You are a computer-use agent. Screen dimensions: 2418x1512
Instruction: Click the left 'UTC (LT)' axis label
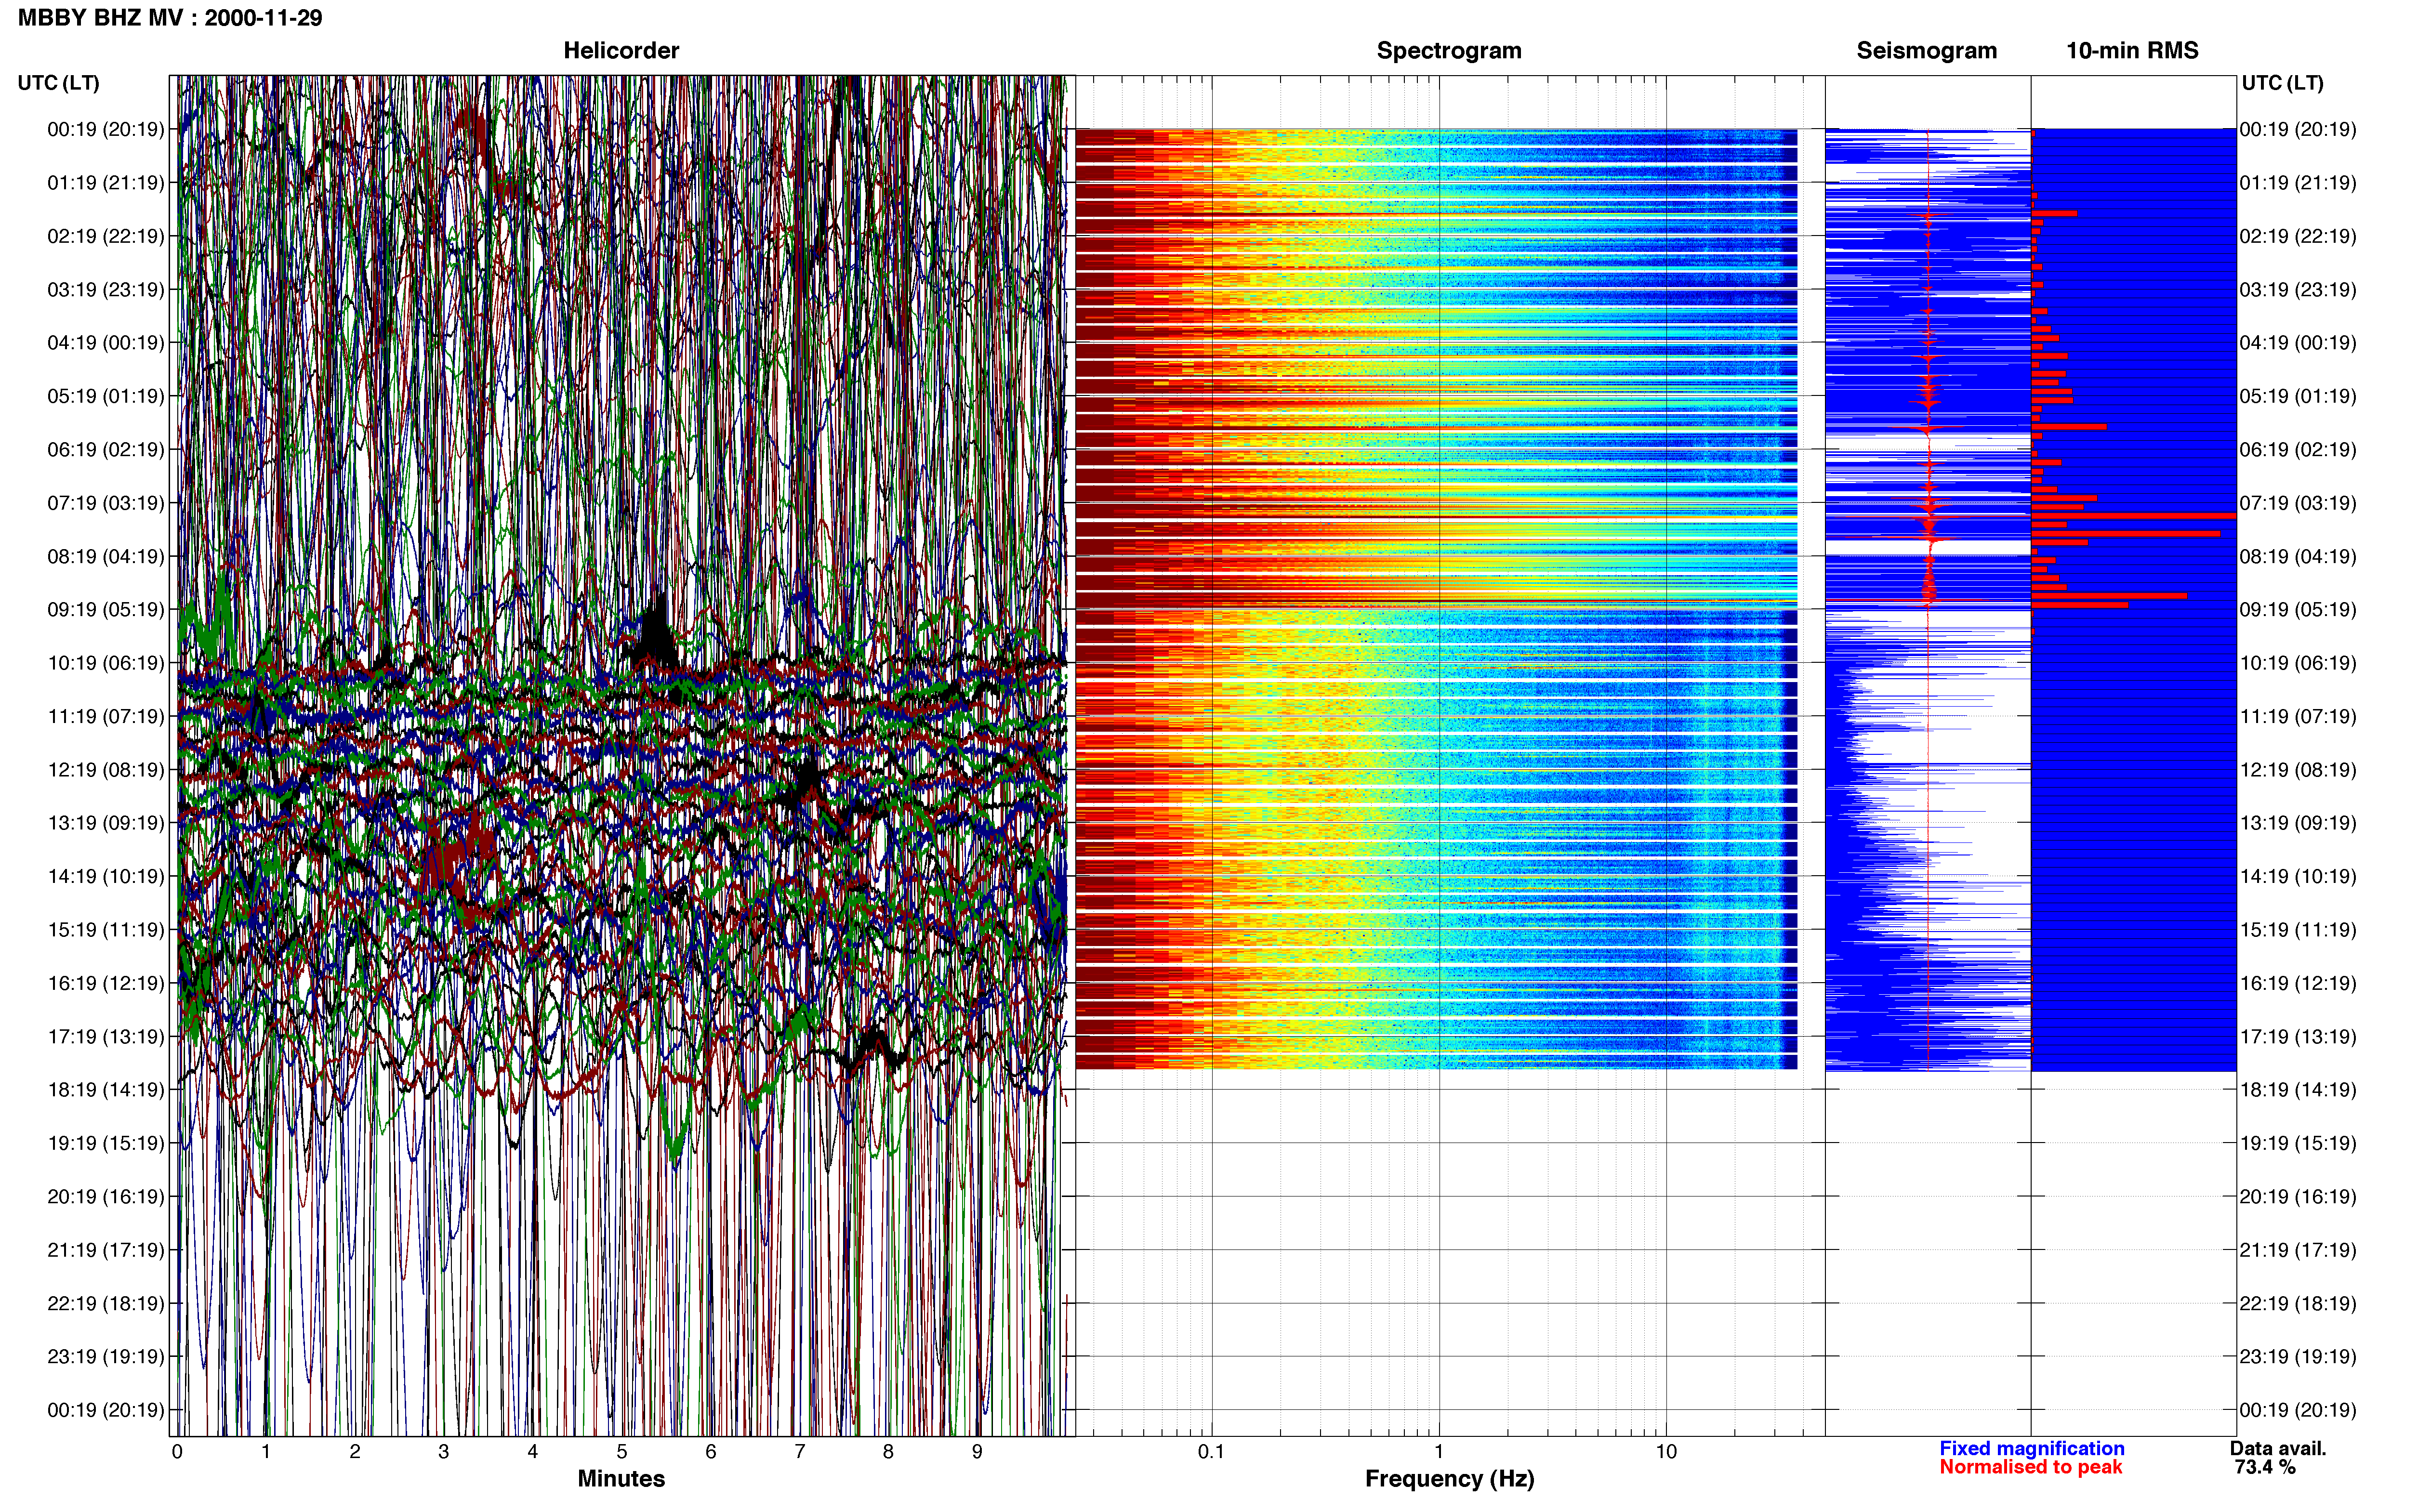point(58,83)
